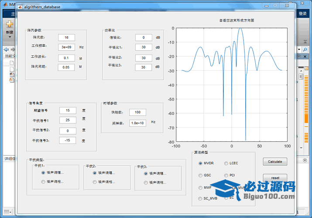Screen dimensions: 312x218
Task: Click the 干噪比2 field showing 30
Action: pyautogui.click(x=144, y=58)
